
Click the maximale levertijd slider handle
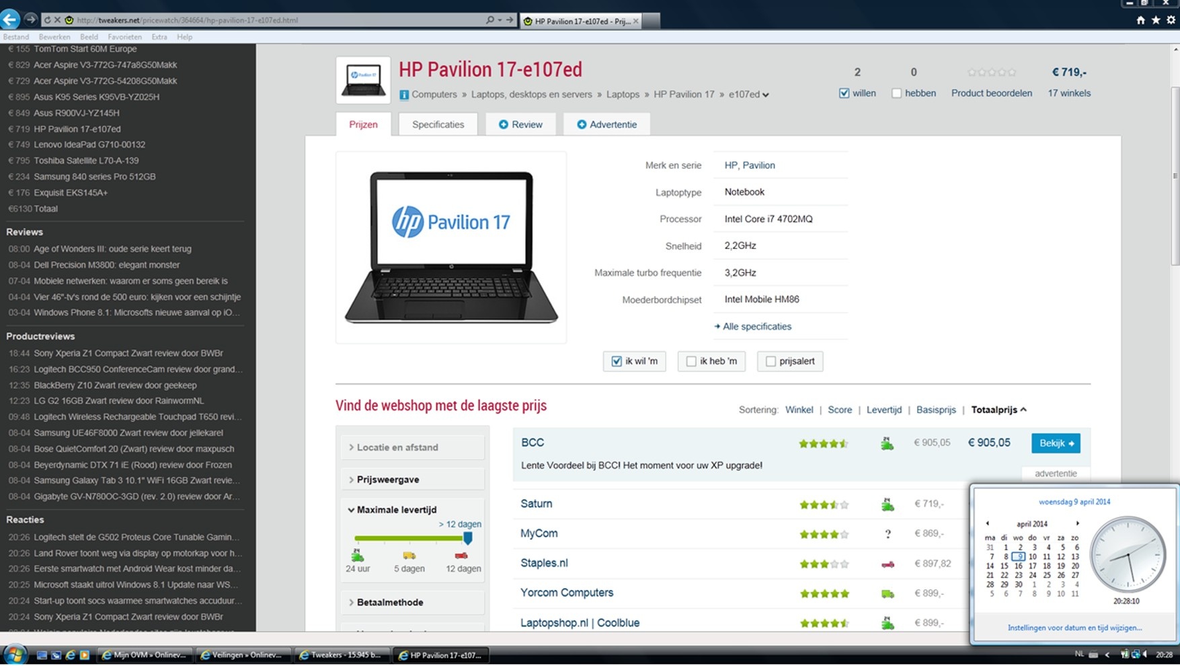468,538
